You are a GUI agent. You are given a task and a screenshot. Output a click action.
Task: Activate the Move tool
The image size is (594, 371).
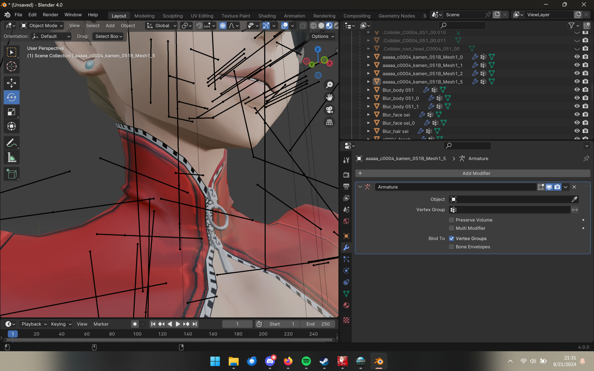[x=11, y=83]
